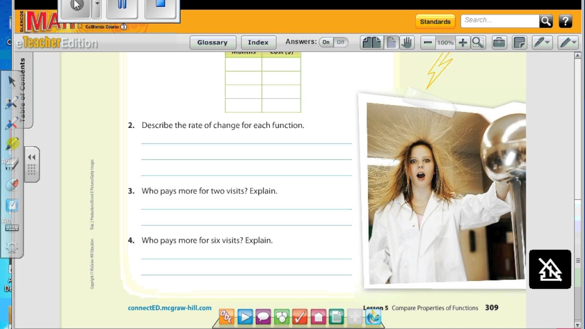Viewport: 585px width, 329px height.
Task: Collapse the side panel with double arrows
Action: pyautogui.click(x=32, y=157)
